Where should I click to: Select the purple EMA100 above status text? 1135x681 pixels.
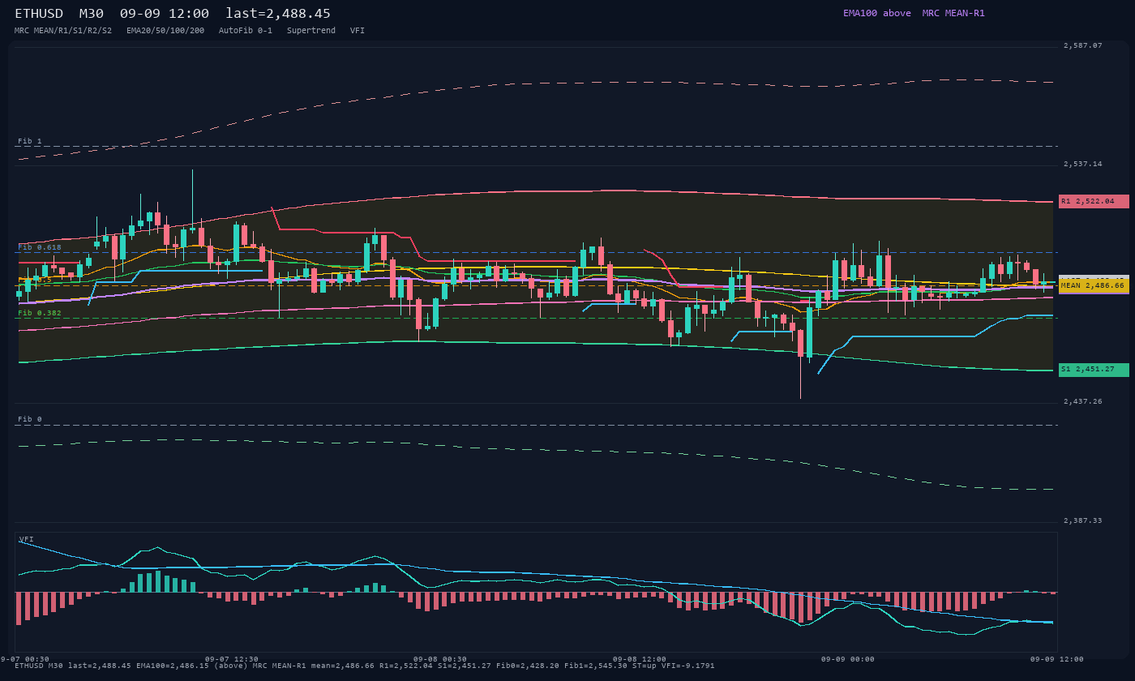coord(877,13)
